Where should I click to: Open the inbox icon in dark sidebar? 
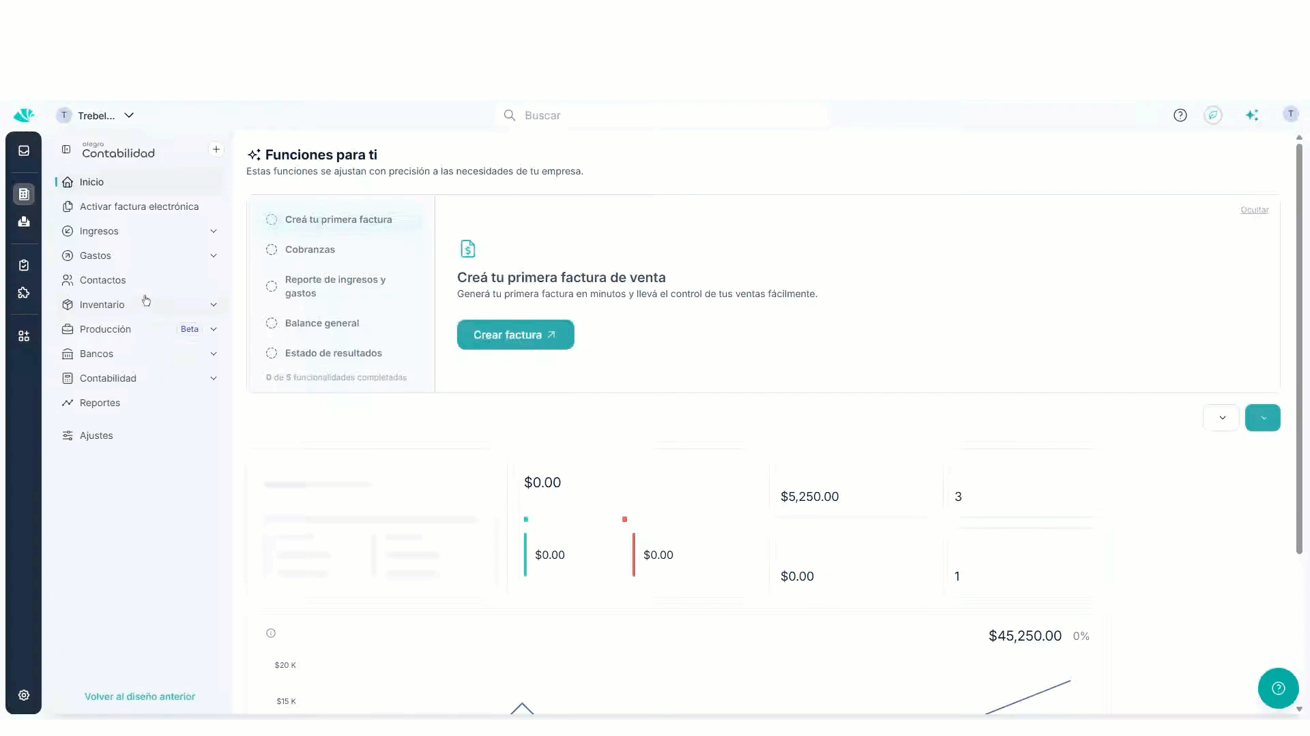click(x=24, y=151)
